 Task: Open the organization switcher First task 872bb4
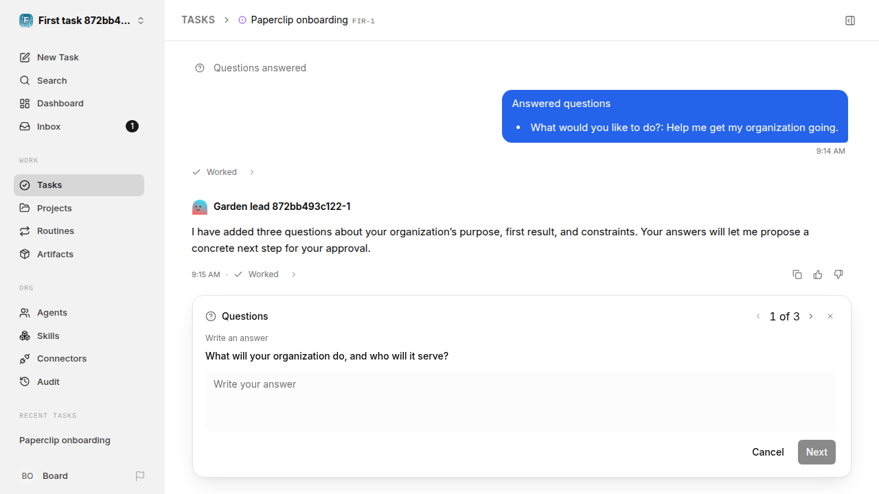(82, 21)
